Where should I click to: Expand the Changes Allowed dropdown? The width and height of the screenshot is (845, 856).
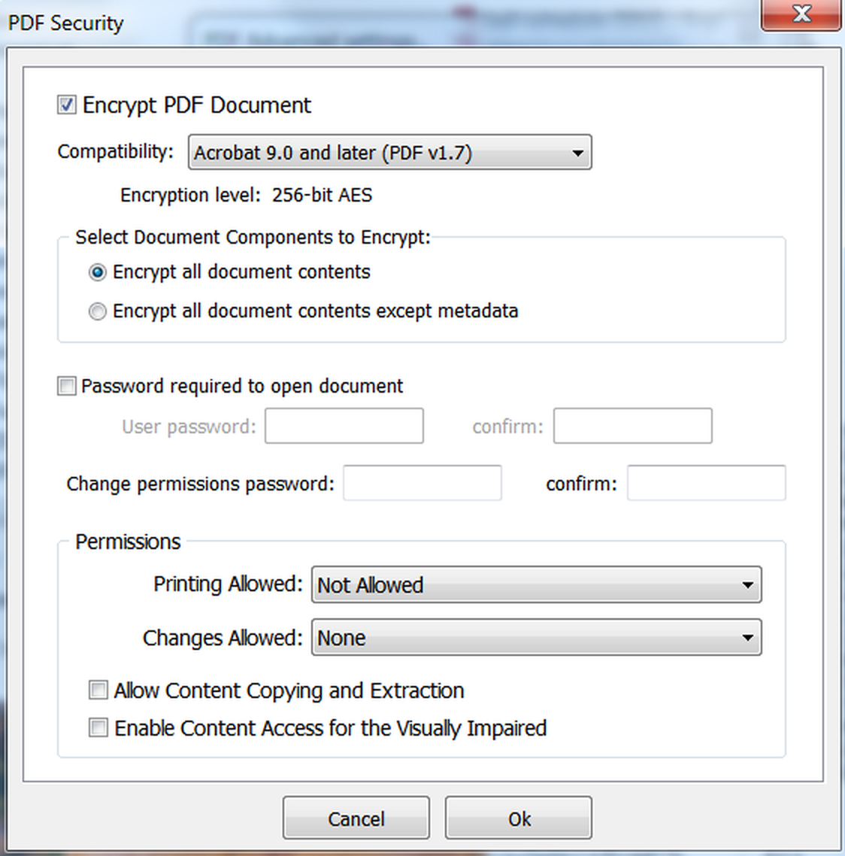[536, 637]
